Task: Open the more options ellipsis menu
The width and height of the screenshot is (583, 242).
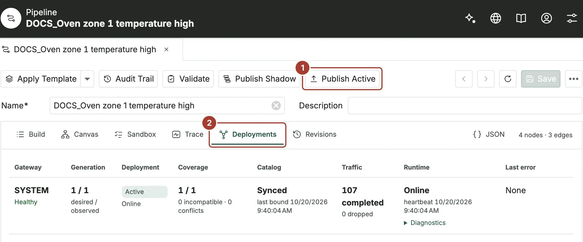Action: tap(574, 79)
